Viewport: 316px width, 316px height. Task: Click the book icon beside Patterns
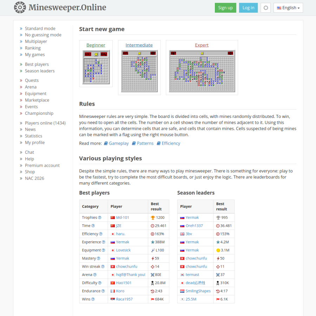click(x=134, y=143)
